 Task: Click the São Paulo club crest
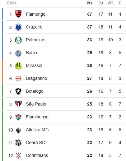(x=18, y=104)
